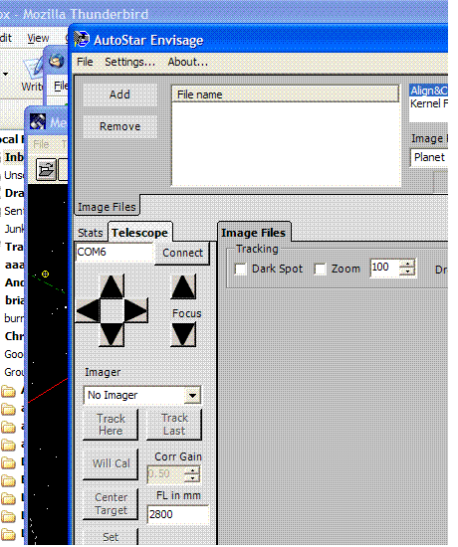Open the Settings menu
The height and width of the screenshot is (547, 458).
tap(130, 62)
